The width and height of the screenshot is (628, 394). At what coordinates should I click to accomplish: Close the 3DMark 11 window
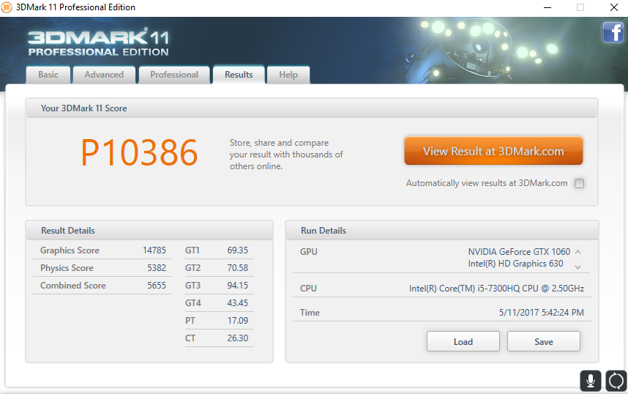(x=614, y=7)
